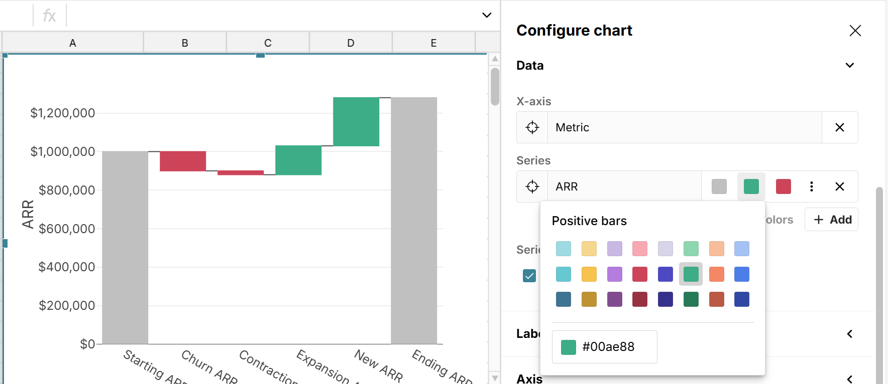Image resolution: width=888 pixels, height=384 pixels.
Task: Close the Configure chart panel
Action: point(855,31)
